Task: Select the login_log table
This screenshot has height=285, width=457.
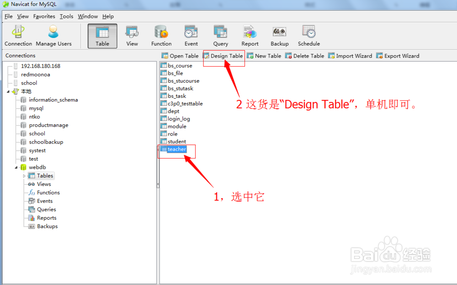Action: point(179,119)
